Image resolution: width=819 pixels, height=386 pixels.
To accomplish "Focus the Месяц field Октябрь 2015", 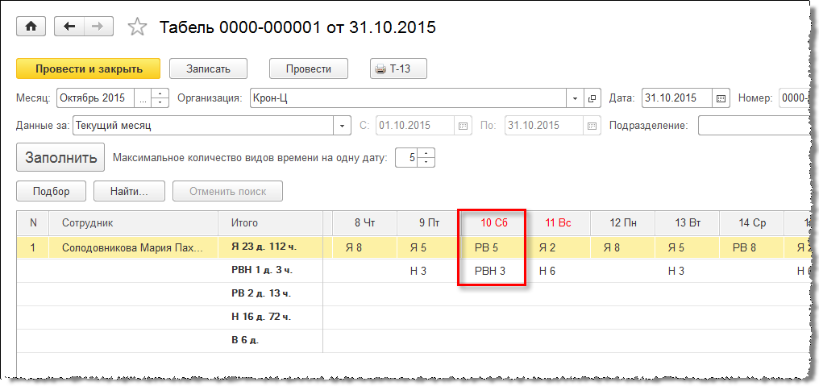I will [95, 98].
